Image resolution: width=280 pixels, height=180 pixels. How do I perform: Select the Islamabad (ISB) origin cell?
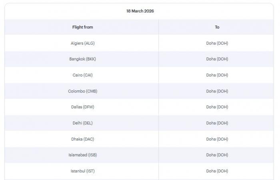[82, 155]
